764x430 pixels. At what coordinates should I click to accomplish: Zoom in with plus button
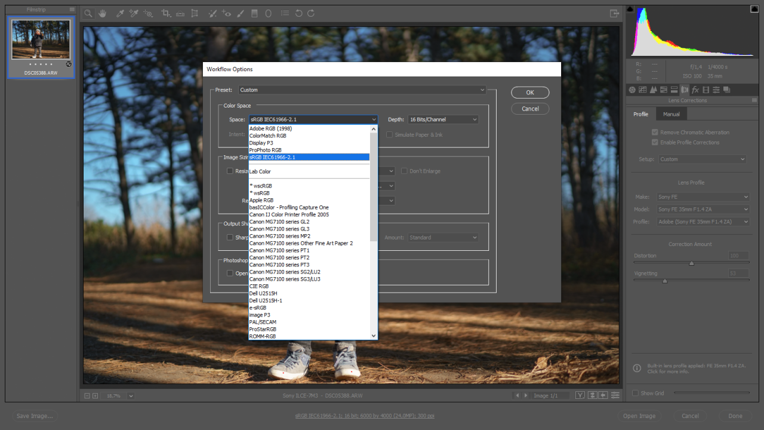[x=95, y=395]
